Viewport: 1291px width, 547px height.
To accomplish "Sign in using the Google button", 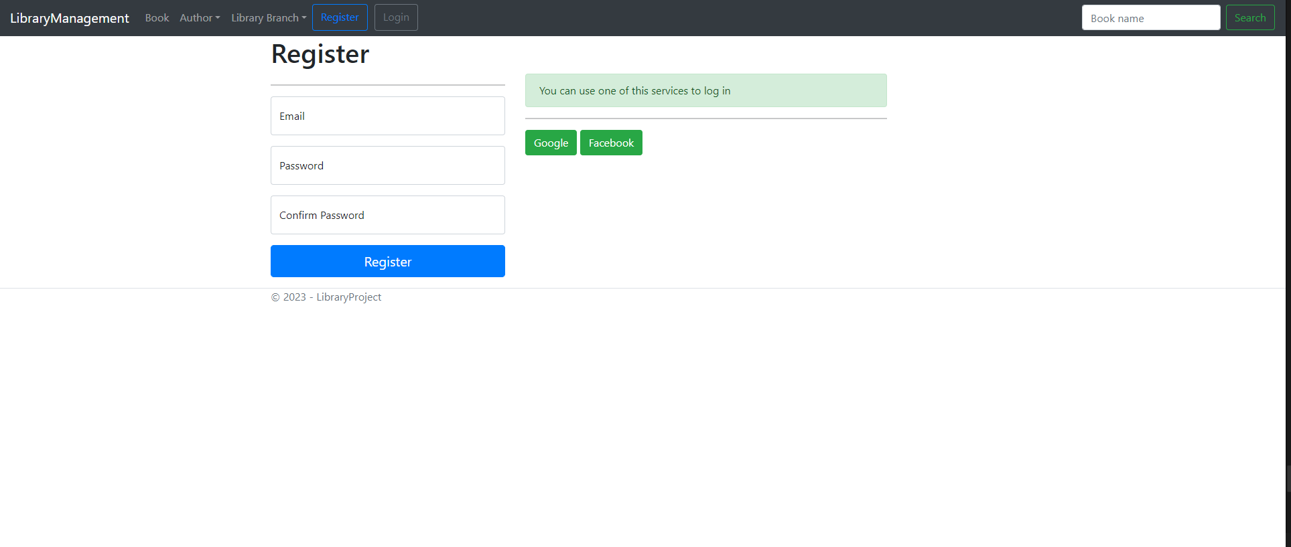I will point(551,143).
